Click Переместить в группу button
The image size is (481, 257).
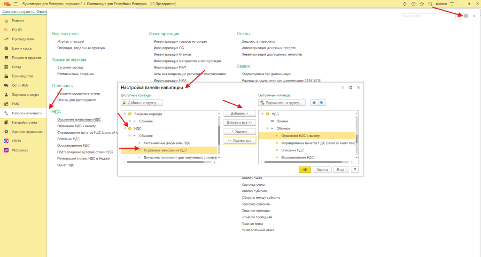282,103
